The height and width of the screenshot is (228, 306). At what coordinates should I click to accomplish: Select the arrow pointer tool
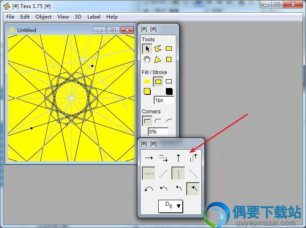[147, 49]
